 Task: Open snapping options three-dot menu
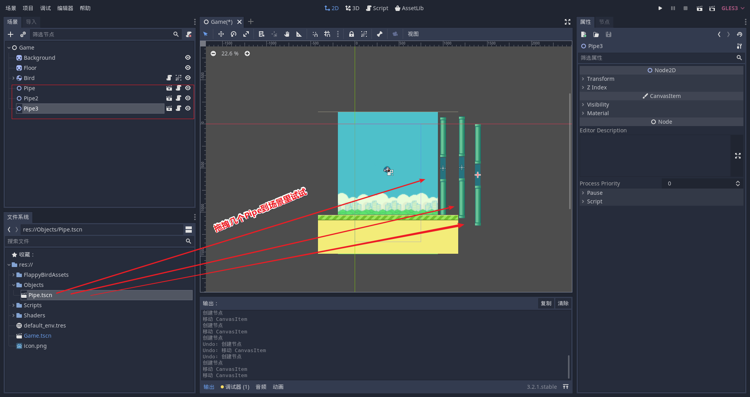338,34
